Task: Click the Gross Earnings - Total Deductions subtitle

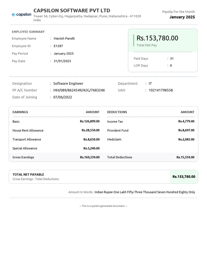Action: point(36,179)
